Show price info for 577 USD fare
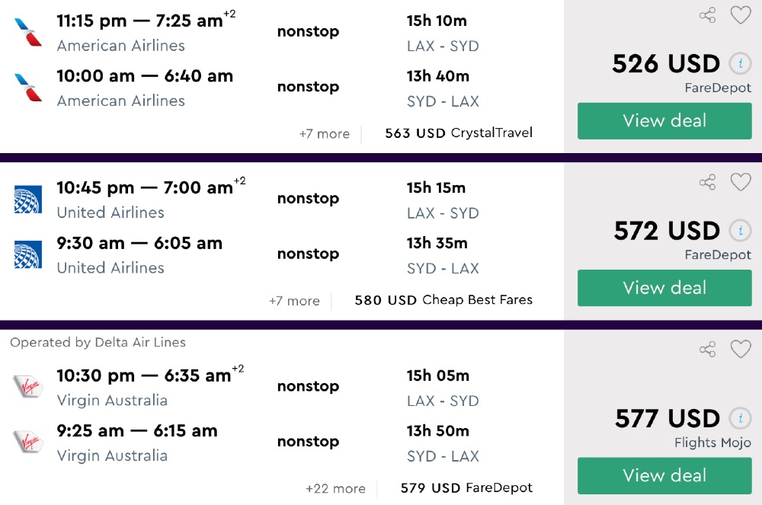The height and width of the screenshot is (505, 762). point(739,418)
